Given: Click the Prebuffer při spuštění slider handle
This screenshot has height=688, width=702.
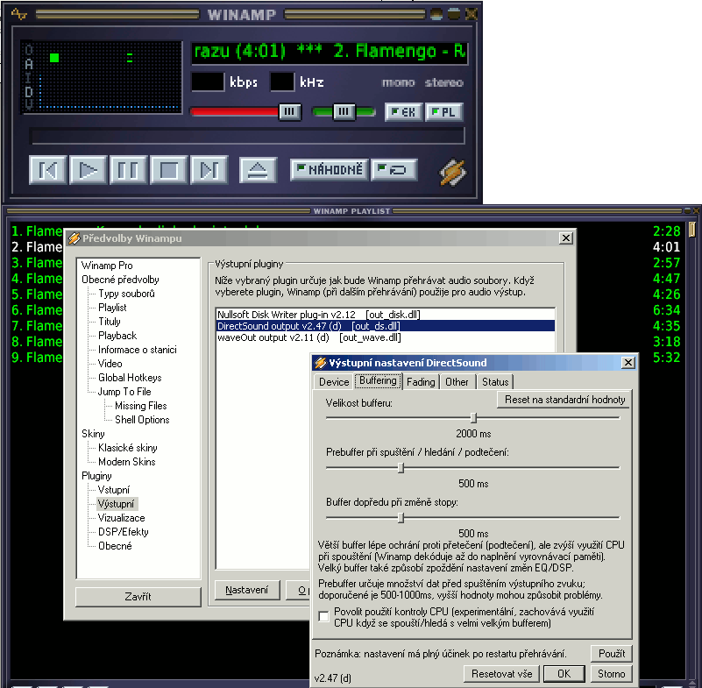Looking at the screenshot, I should pyautogui.click(x=401, y=468).
